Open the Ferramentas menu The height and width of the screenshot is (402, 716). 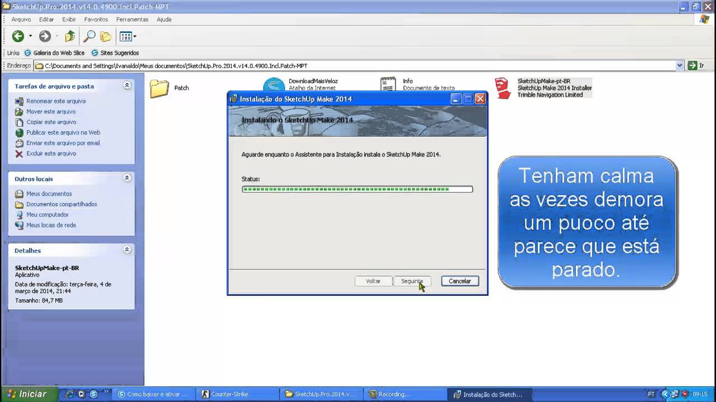[x=132, y=19]
